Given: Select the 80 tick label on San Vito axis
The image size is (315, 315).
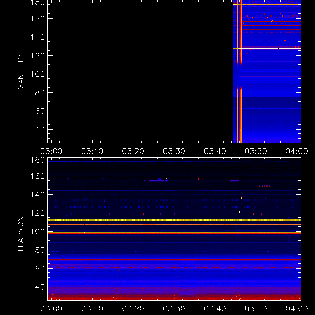Looking at the screenshot, I should [40, 93].
